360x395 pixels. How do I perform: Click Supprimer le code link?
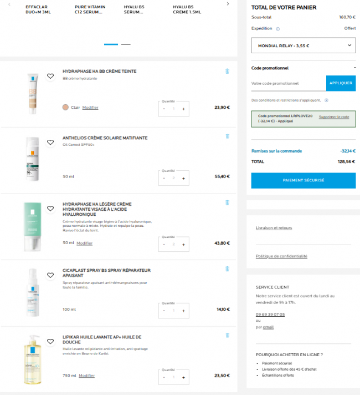tap(334, 117)
